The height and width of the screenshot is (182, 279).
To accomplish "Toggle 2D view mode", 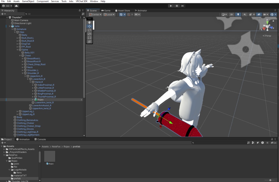I will click(x=232, y=15).
